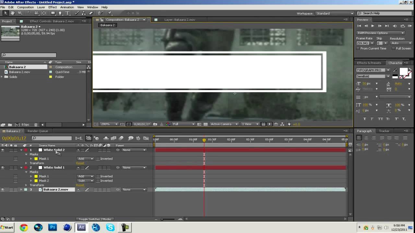
Task: Click Reset for White Solid 2 Transform
Action: point(80,163)
